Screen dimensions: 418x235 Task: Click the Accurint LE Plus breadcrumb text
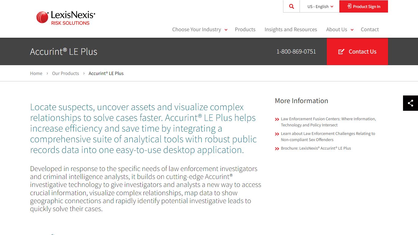point(106,73)
